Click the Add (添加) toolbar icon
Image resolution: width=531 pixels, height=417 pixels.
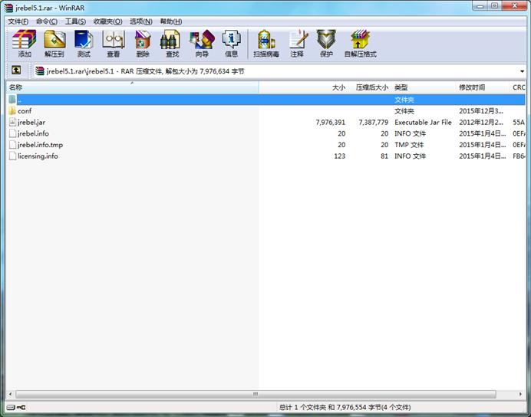click(25, 44)
